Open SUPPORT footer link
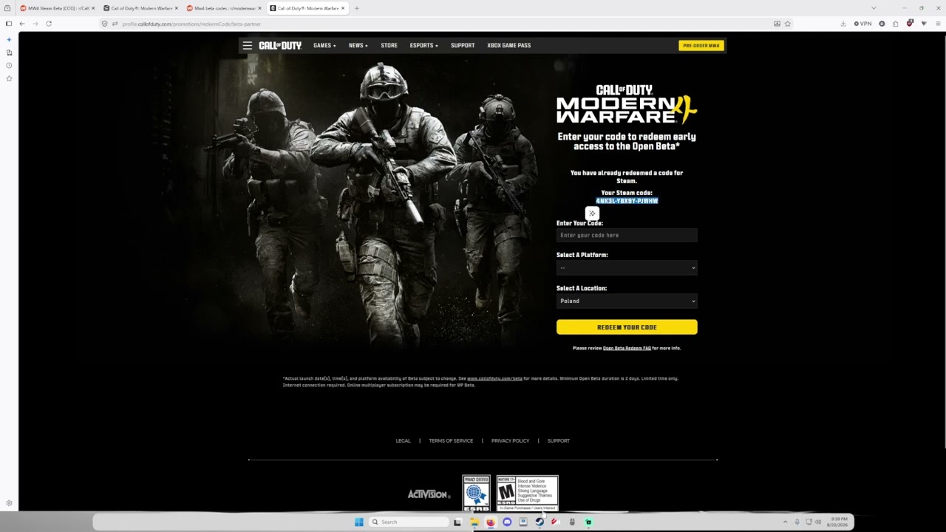 (x=559, y=441)
